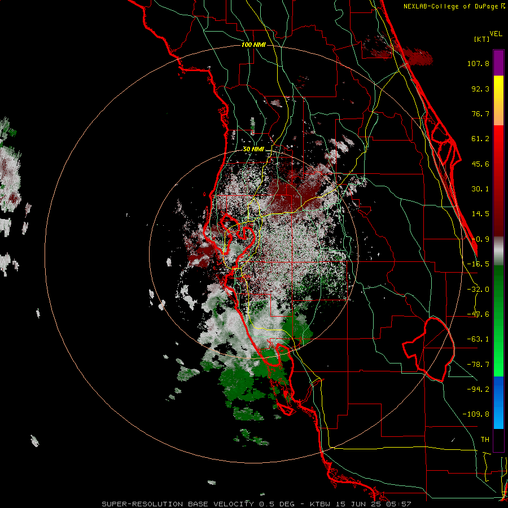Viewport: 508px width, 508px height.
Task: Click the 30.1 velocity scale value
Action: [480, 189]
